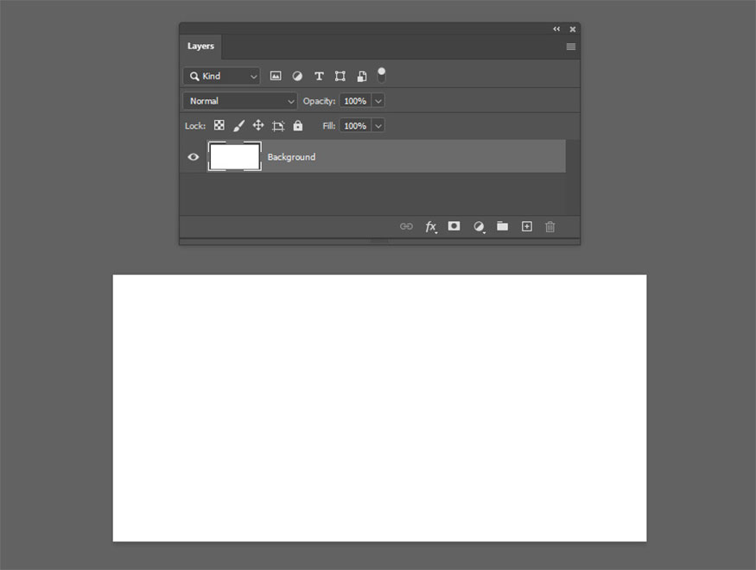Image resolution: width=756 pixels, height=570 pixels.
Task: Add a layer style with fx
Action: (x=430, y=226)
